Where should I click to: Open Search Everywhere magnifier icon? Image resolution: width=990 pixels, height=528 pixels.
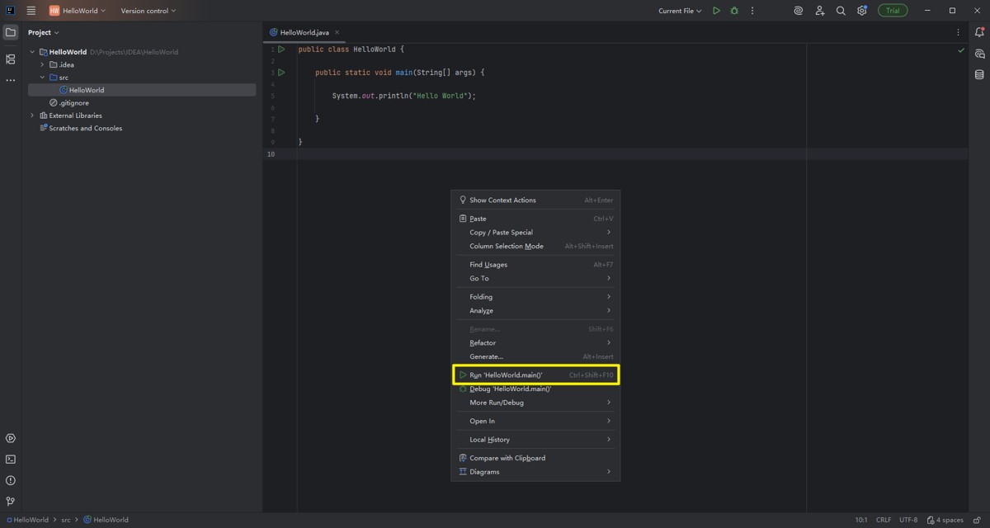pos(841,11)
